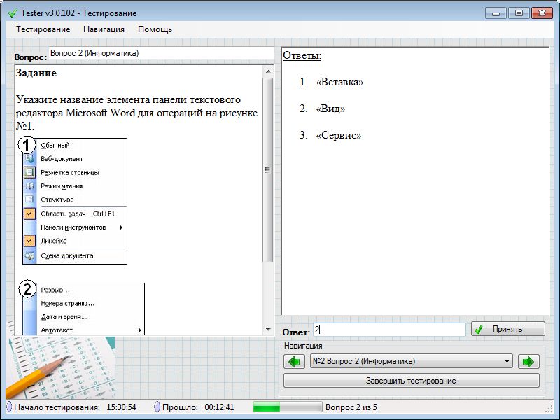Click the Обычный entry in picture

pyautogui.click(x=55, y=145)
